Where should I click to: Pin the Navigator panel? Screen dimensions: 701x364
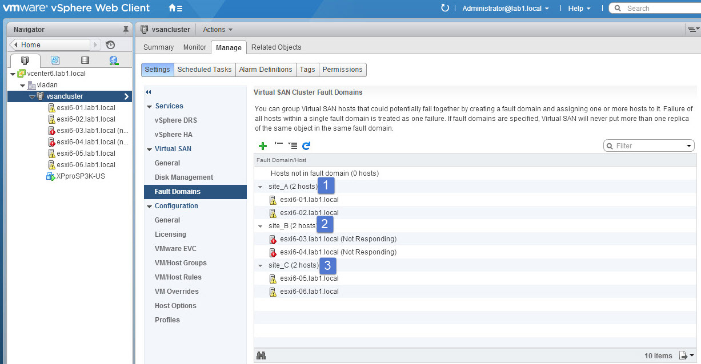click(x=126, y=30)
